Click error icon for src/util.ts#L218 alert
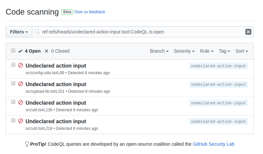Image resolution: width=263 pixels, height=154 pixels. (21, 121)
